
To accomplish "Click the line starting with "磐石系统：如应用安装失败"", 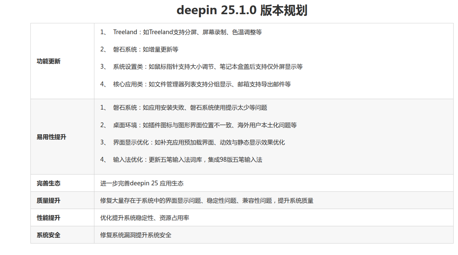I will tap(190, 108).
